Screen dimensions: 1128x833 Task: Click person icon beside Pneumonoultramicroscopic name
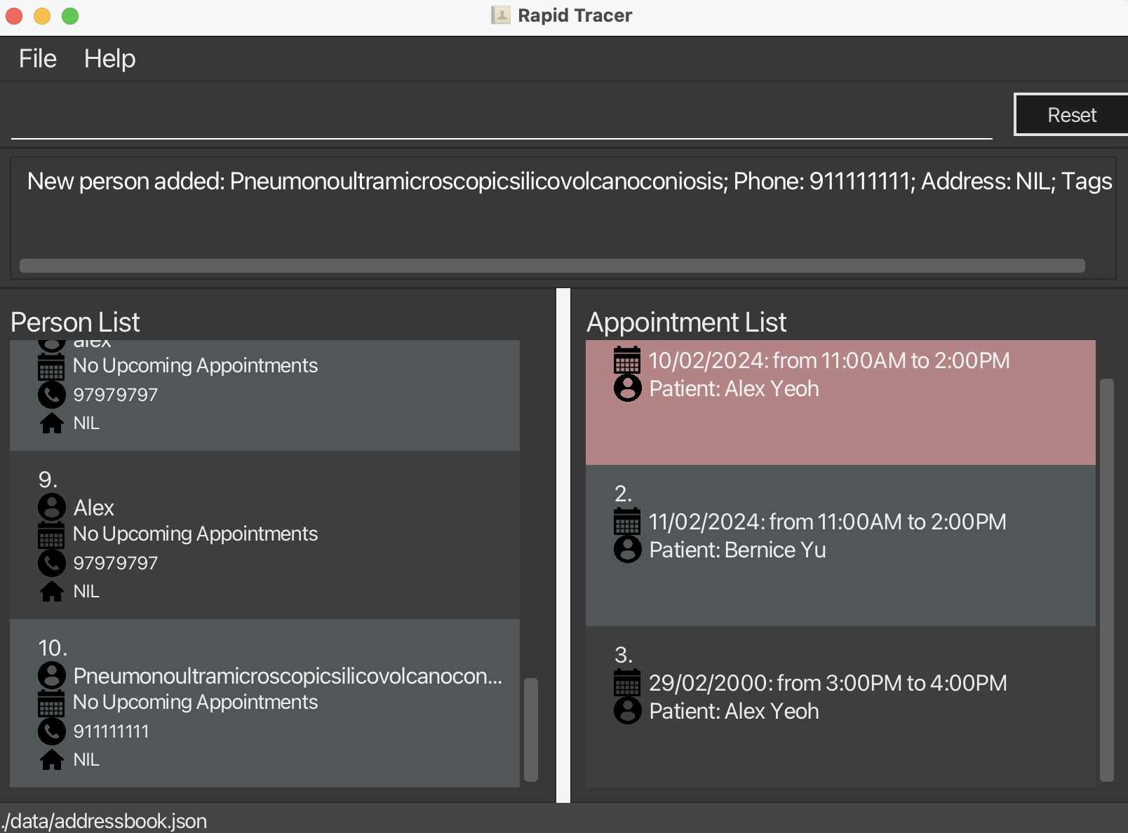click(52, 675)
